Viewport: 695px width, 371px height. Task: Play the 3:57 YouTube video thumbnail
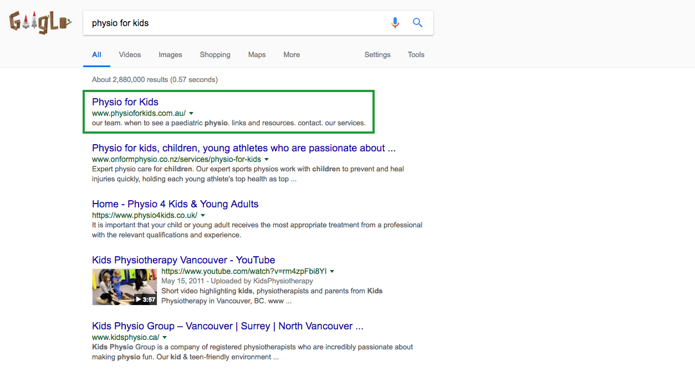(x=125, y=287)
